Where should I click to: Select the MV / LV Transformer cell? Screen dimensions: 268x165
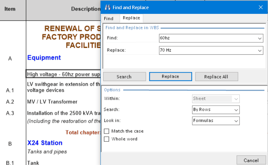click(x=52, y=102)
